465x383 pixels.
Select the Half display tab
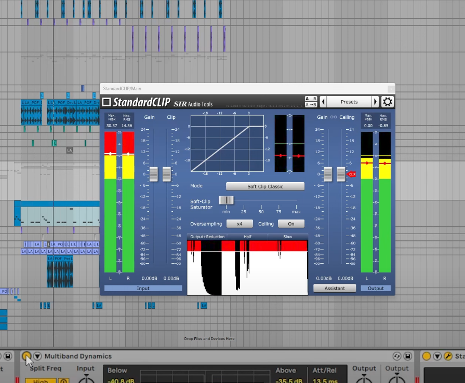[248, 237]
